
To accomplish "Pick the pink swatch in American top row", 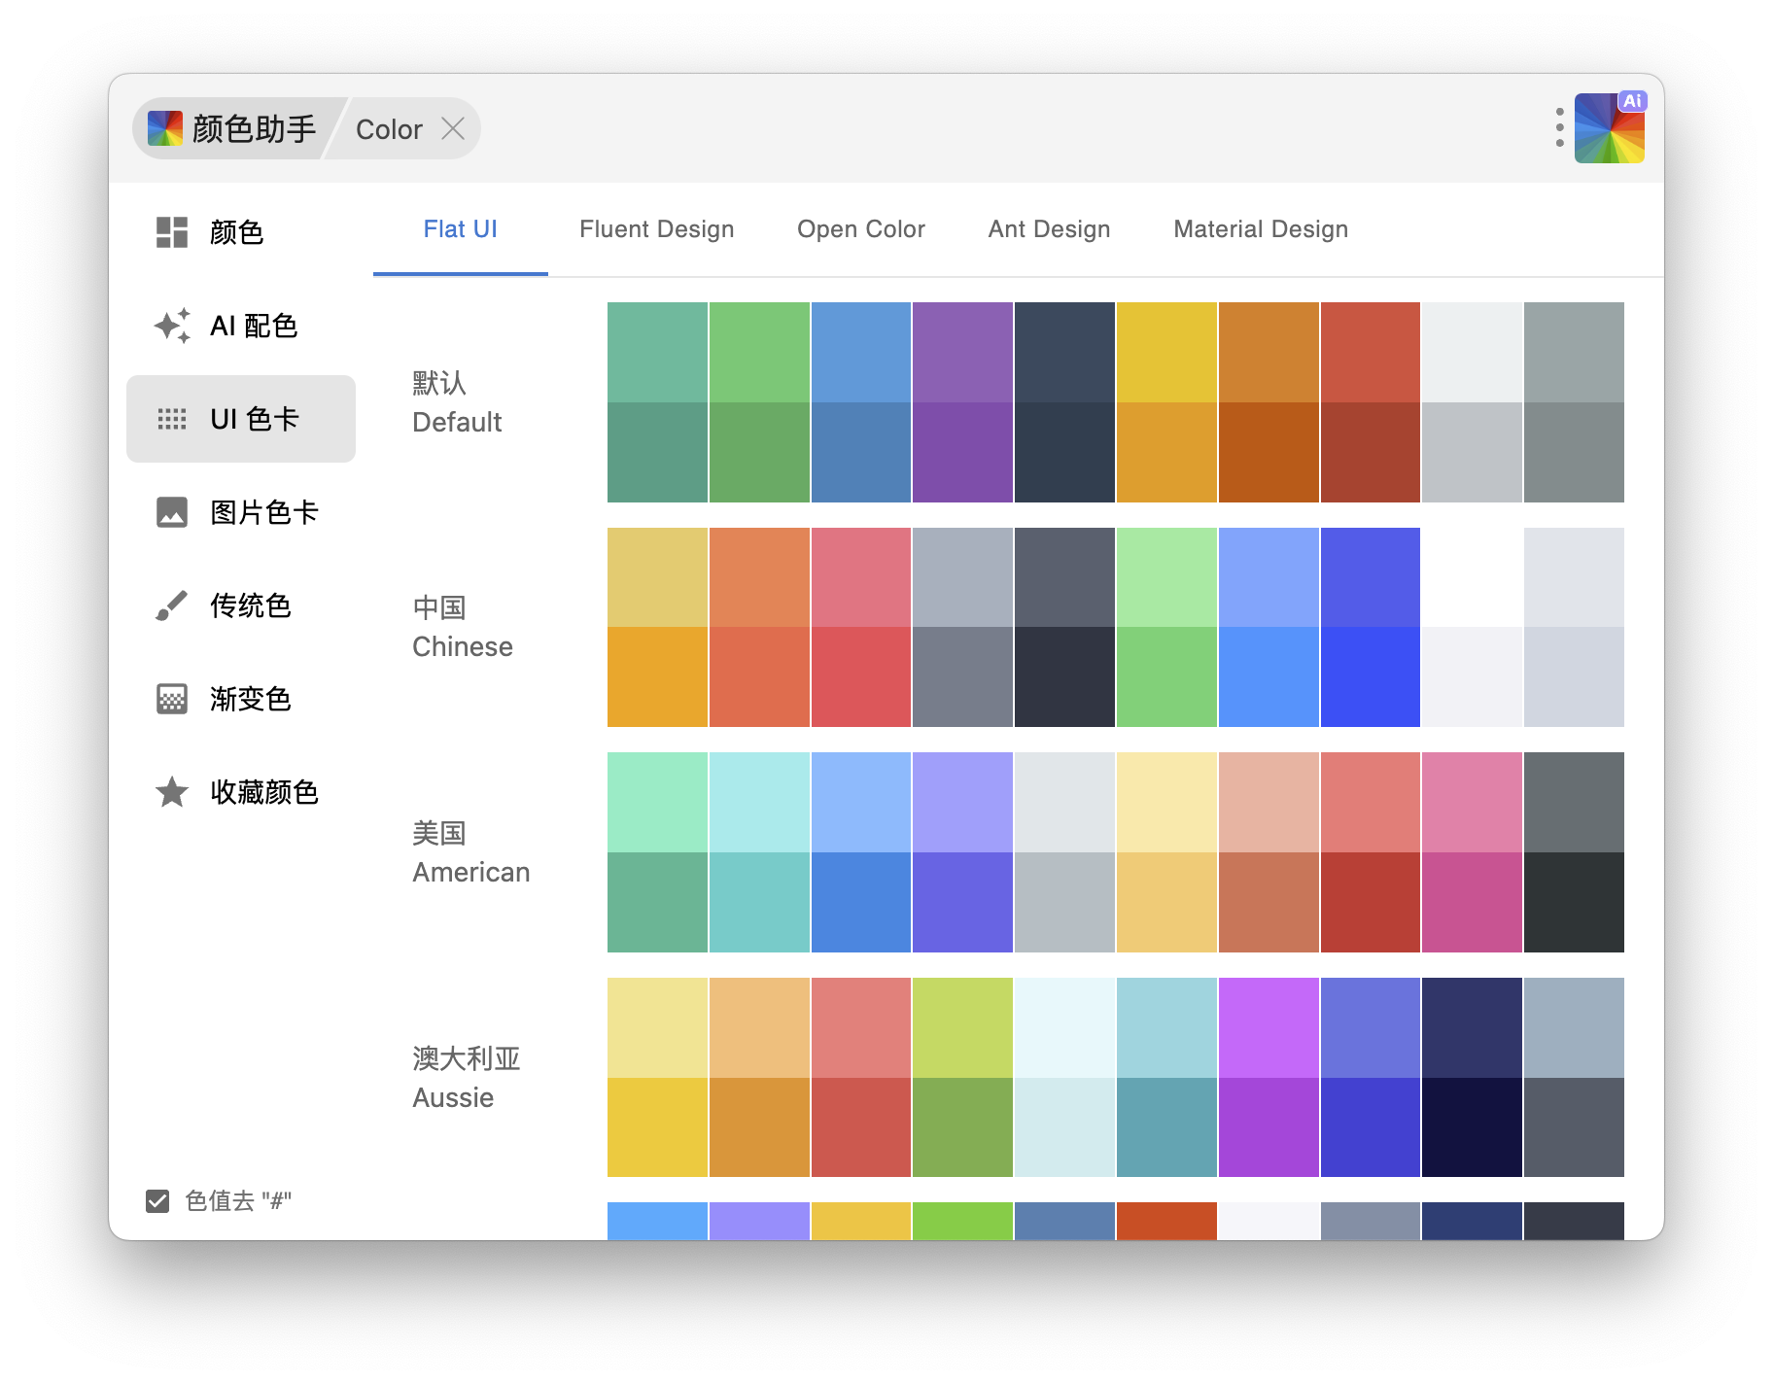I will pyautogui.click(x=1472, y=802).
